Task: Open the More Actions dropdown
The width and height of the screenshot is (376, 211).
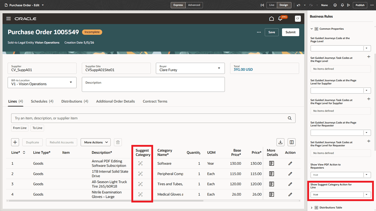Action: [96, 142]
